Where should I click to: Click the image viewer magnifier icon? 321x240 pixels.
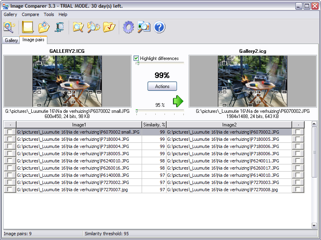point(144,27)
